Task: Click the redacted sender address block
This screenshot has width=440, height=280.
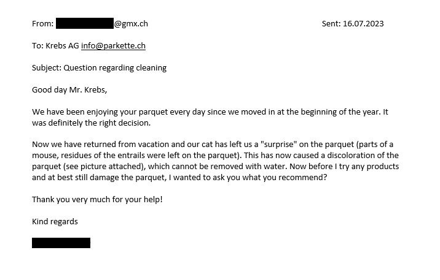Action: 85,23
